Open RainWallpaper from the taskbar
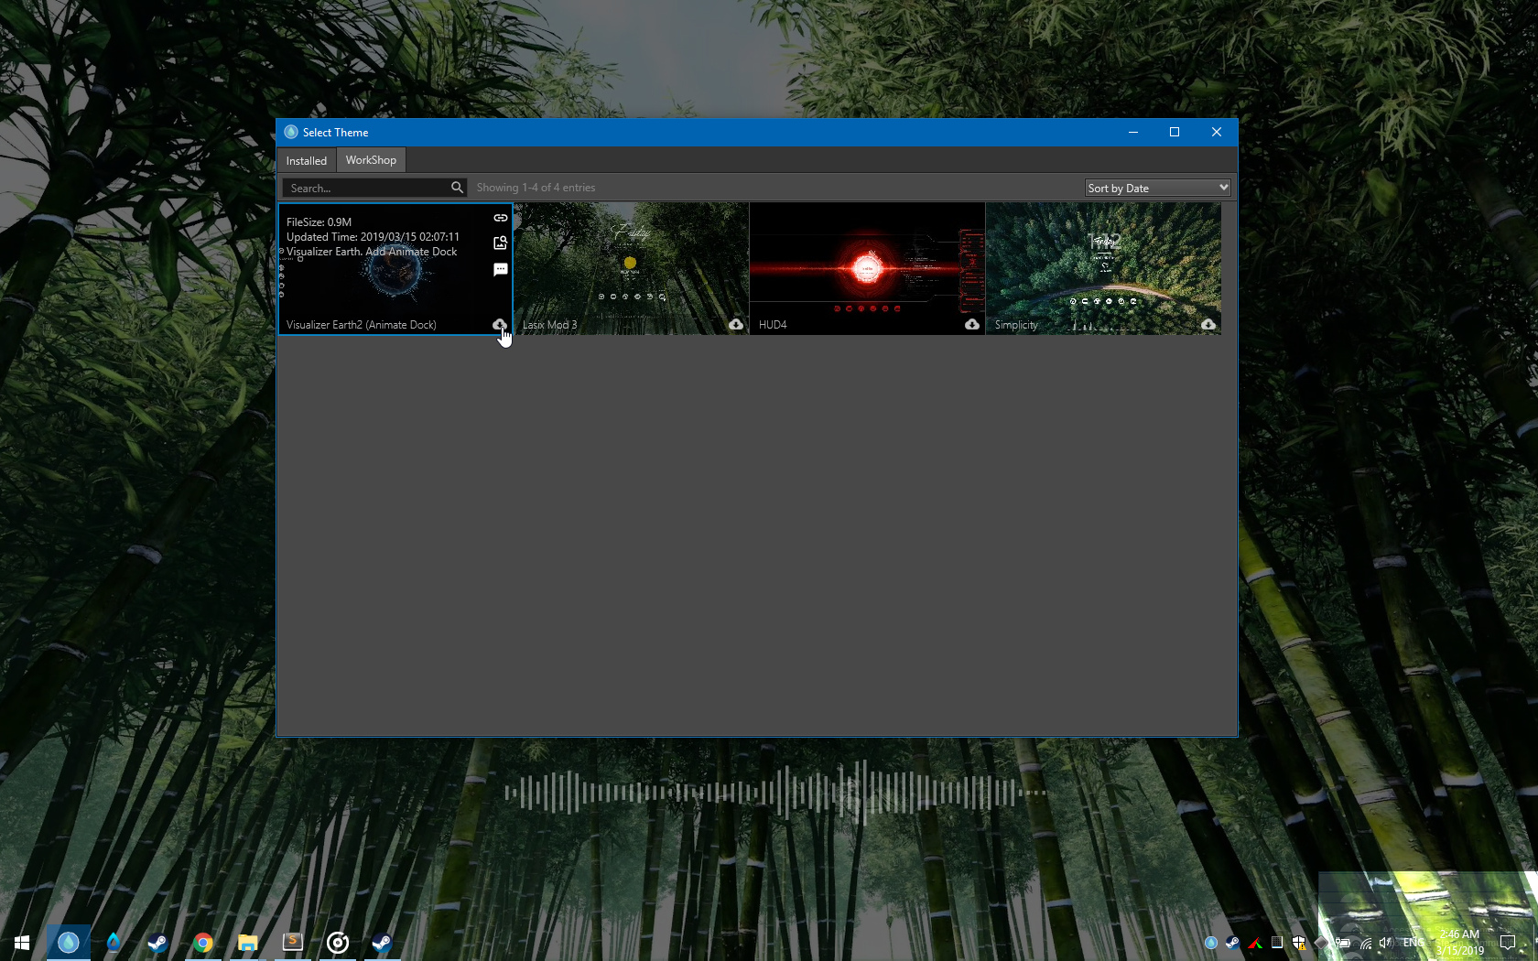 pos(69,943)
